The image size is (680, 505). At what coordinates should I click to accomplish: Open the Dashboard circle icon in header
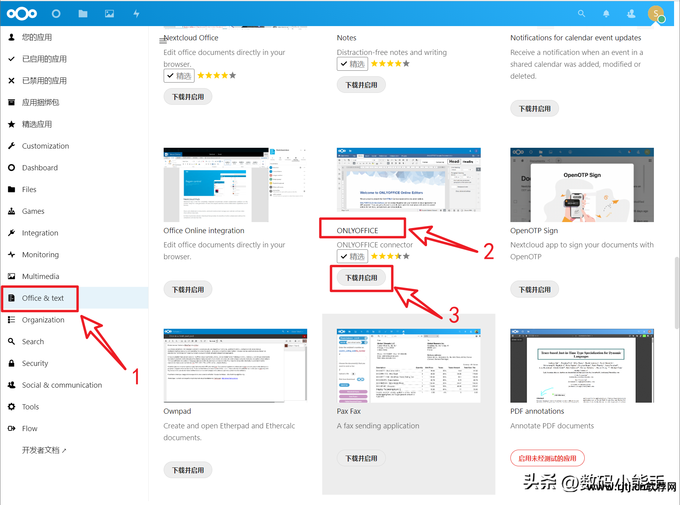pos(56,14)
